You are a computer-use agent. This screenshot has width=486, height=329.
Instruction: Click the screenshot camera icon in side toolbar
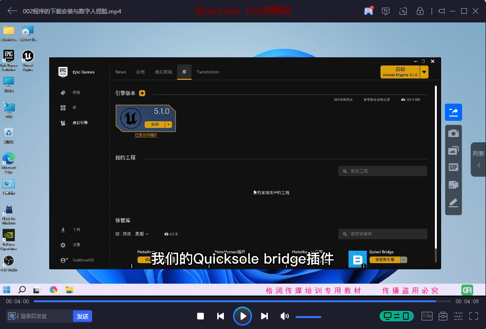[453, 133]
